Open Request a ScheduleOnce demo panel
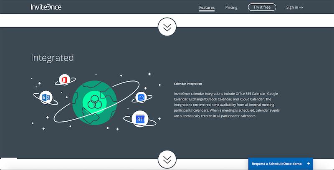 pos(281,164)
